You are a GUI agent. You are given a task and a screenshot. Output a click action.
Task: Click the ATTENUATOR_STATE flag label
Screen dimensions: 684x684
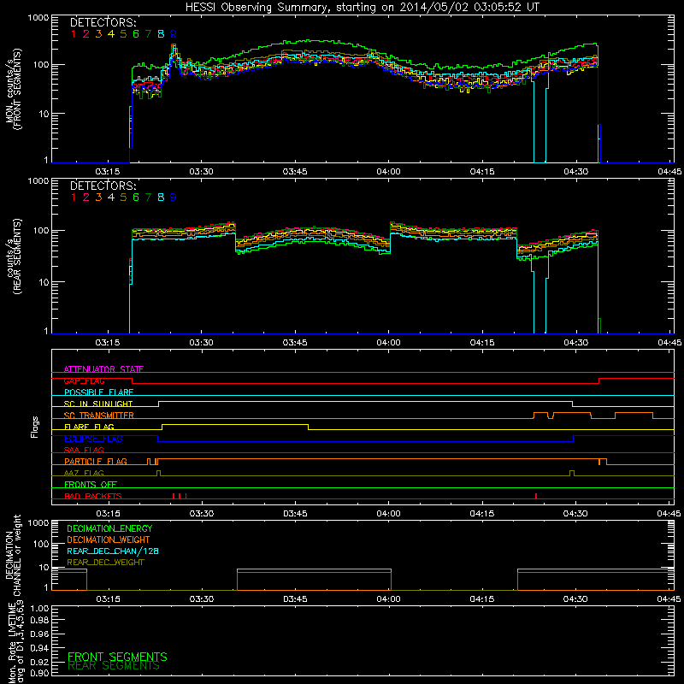click(103, 369)
